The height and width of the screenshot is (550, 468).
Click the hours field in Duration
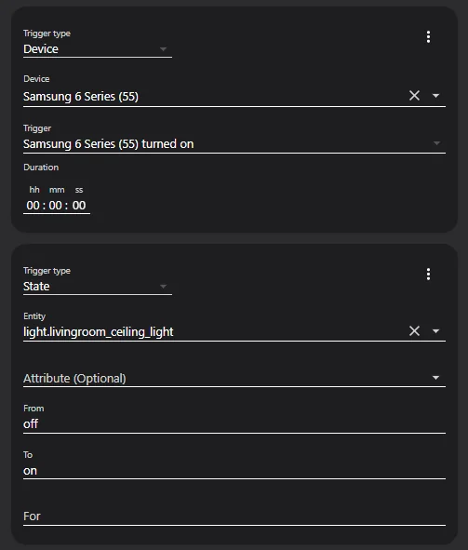(33, 205)
